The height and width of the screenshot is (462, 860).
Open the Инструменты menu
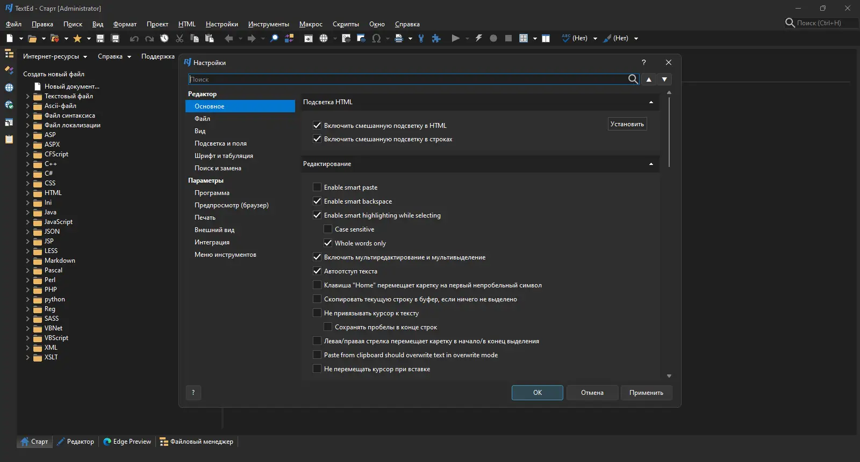coord(268,24)
